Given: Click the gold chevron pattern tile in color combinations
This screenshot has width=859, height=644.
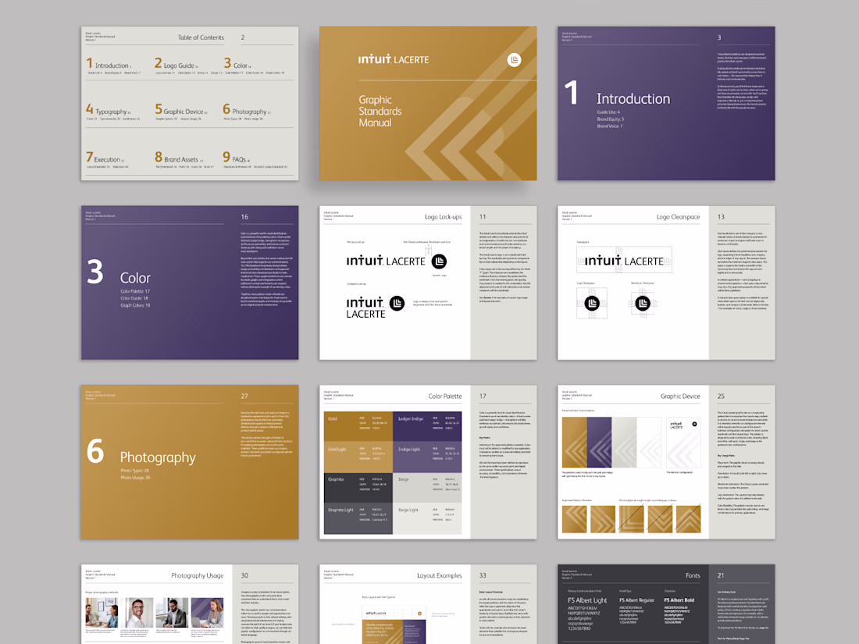Looking at the screenshot, I should tap(575, 442).
